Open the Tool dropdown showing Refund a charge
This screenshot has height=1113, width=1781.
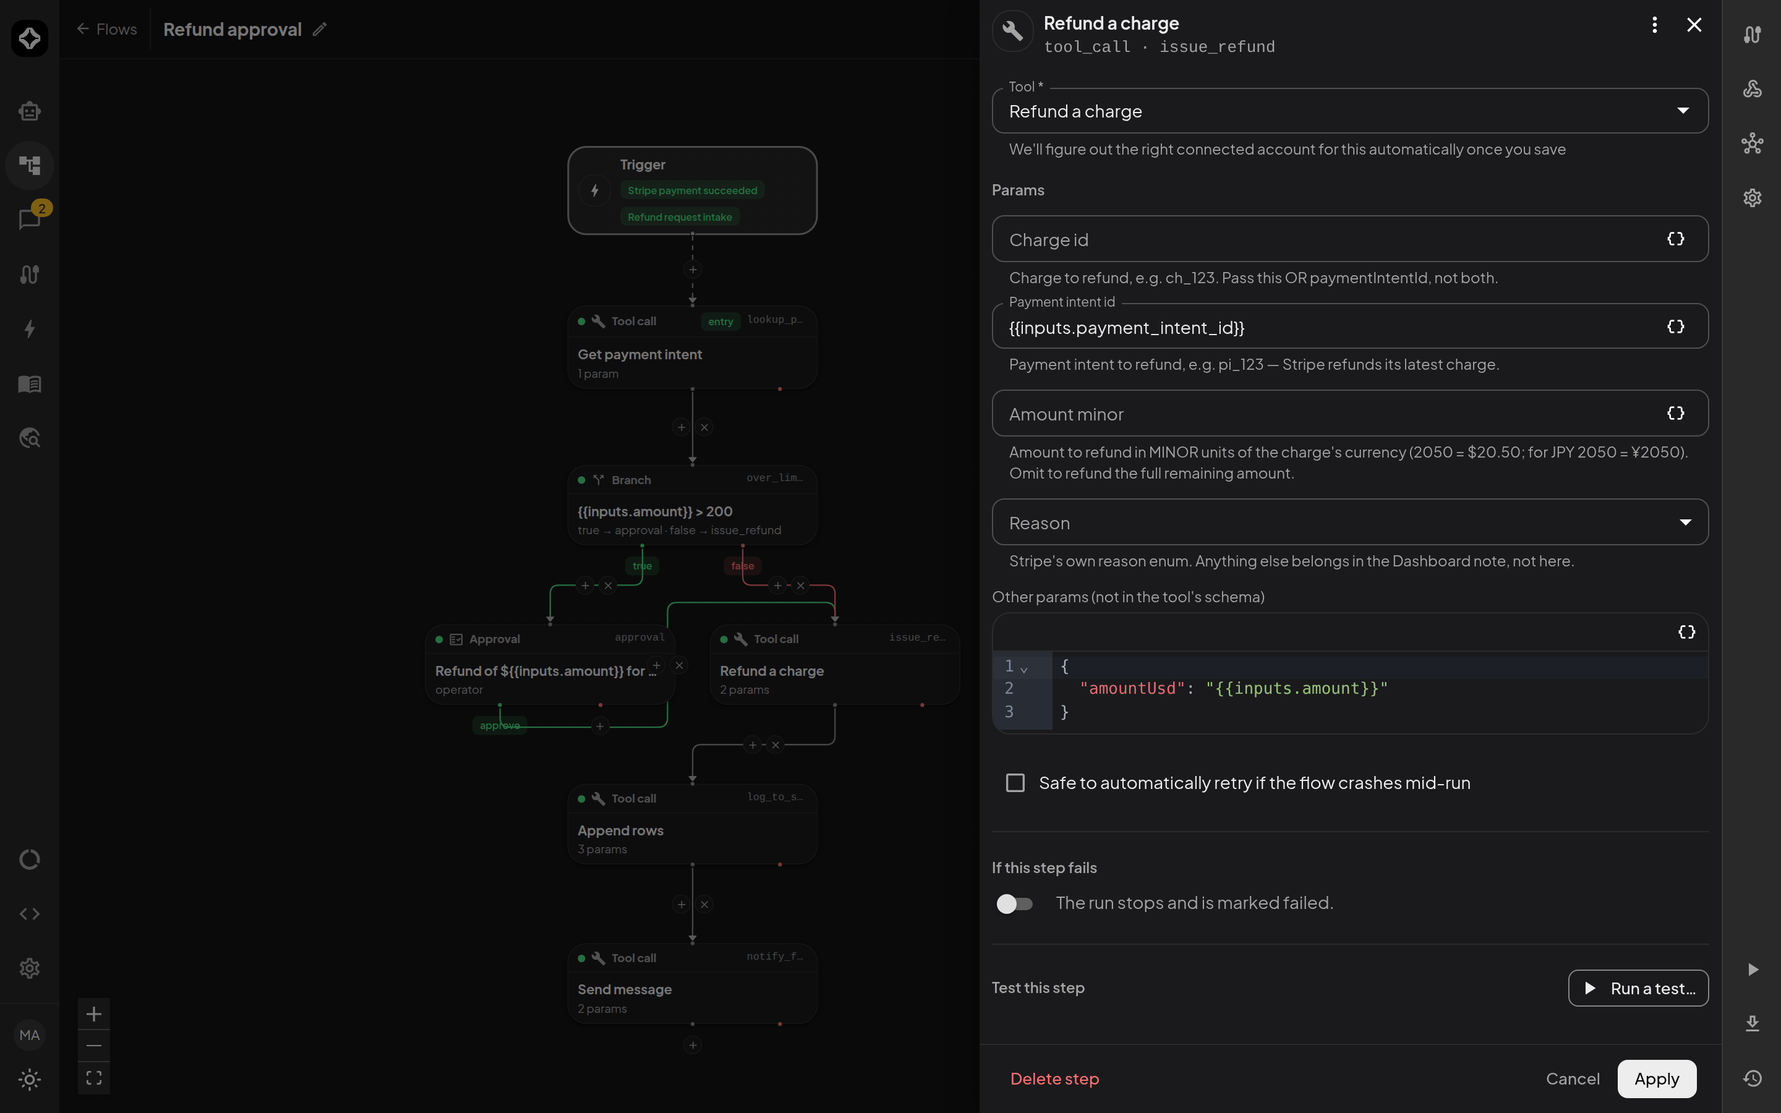coord(1350,111)
